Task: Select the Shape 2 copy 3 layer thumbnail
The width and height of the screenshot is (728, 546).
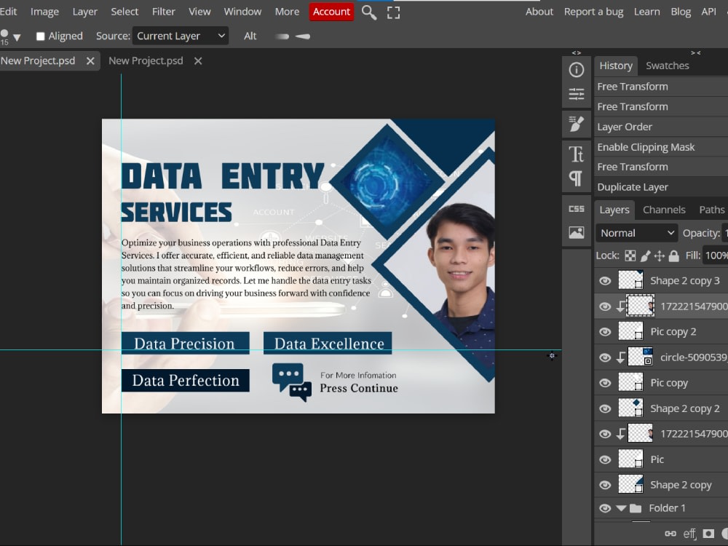Action: click(630, 280)
